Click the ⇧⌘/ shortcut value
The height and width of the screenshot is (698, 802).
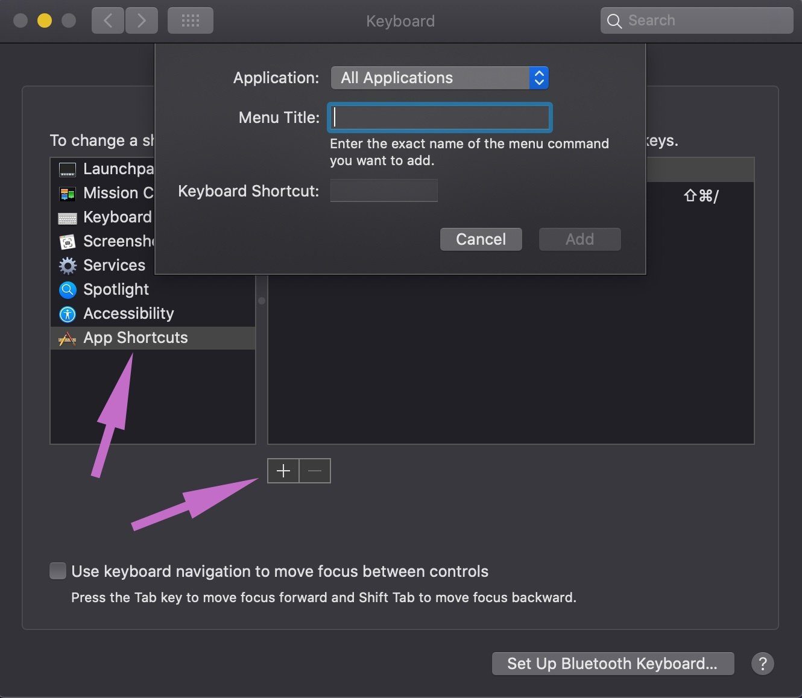pyautogui.click(x=701, y=196)
